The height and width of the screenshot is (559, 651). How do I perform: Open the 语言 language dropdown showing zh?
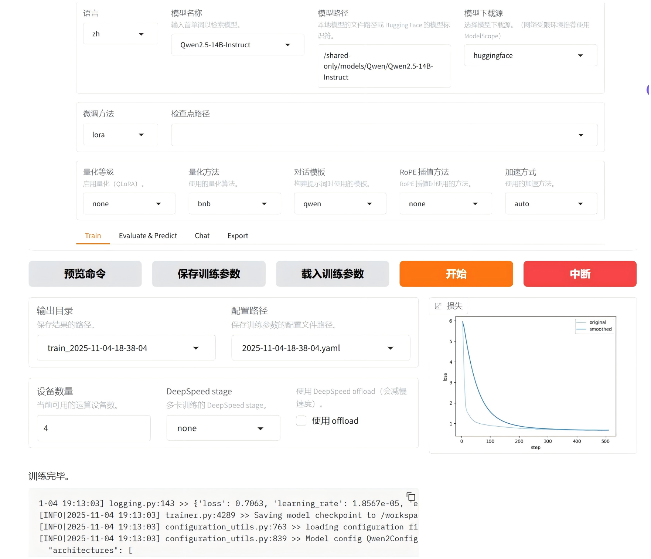click(120, 33)
